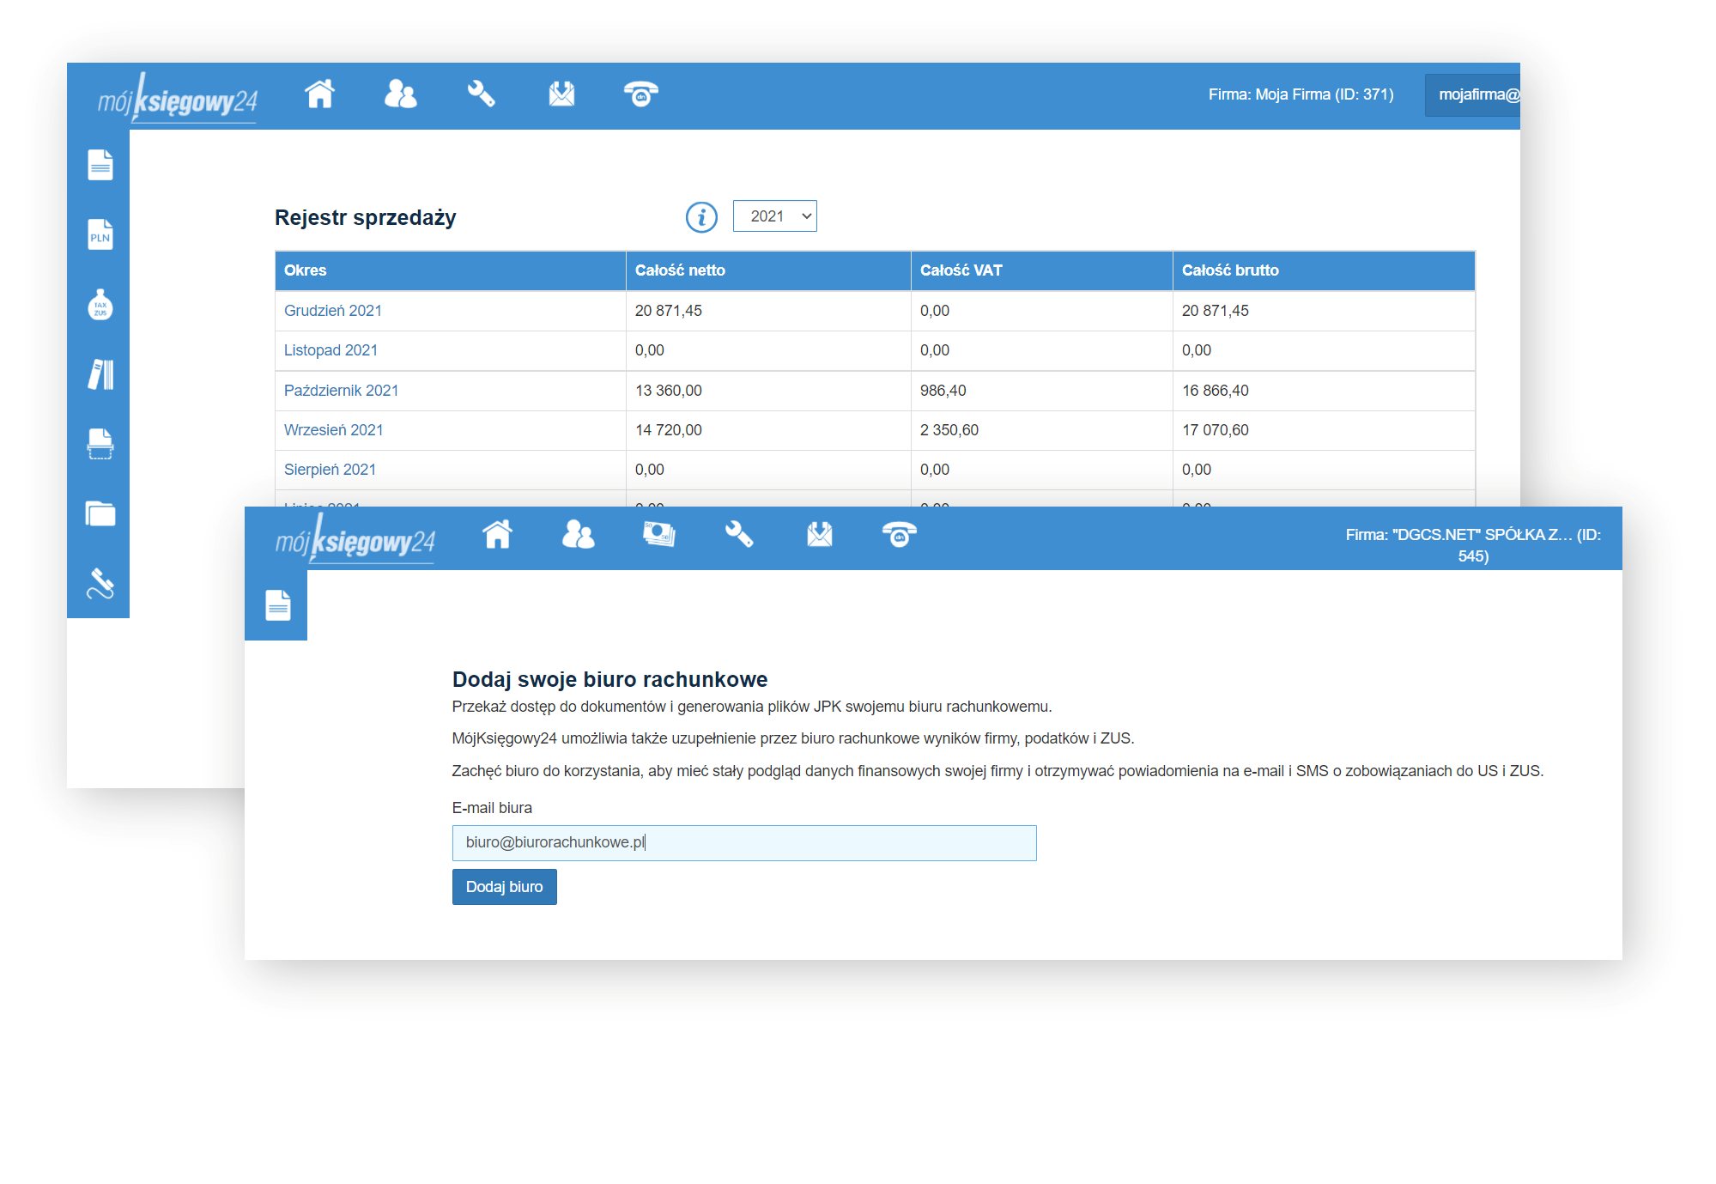Open the Październik 2021 link
Viewport: 1716px width, 1184px height.
click(x=341, y=391)
